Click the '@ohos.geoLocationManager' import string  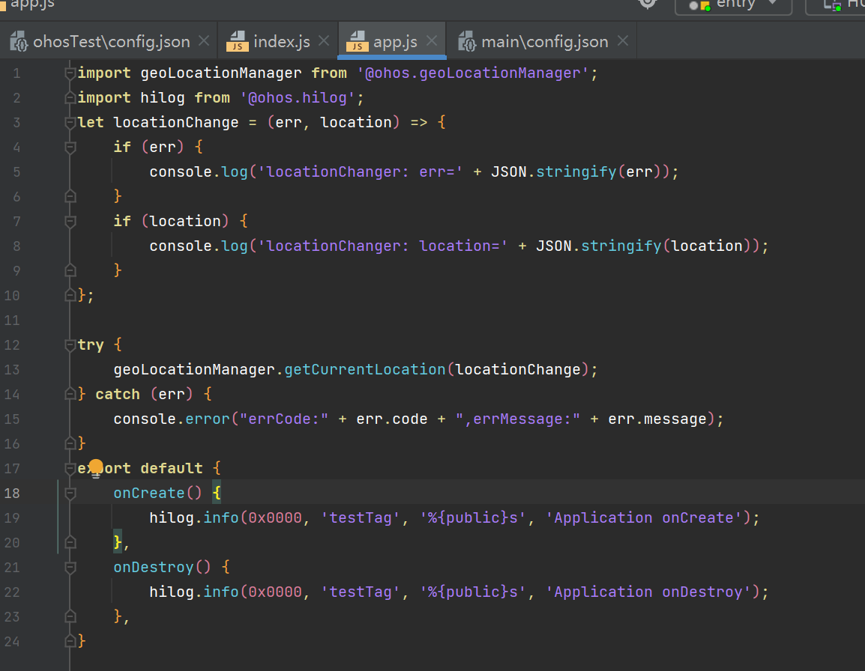(x=473, y=73)
